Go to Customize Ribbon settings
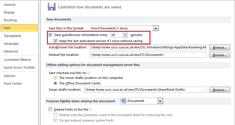This screenshot has width=235, height=125. (x=17, y=60)
